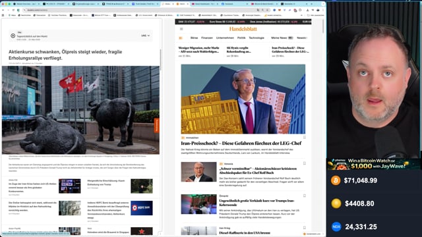The height and width of the screenshot is (237, 422).
Task: Reload the current page
Action: tap(13, 10)
